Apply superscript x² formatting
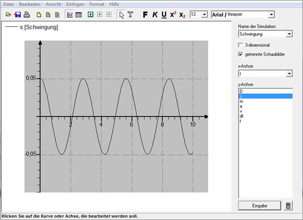The width and height of the screenshot is (303, 220). tap(173, 14)
